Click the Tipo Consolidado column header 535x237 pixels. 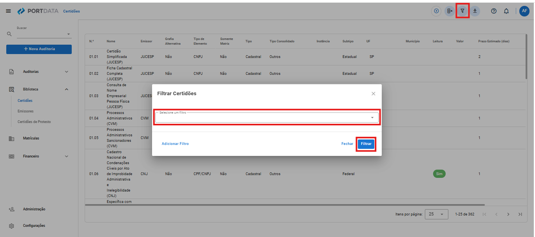282,41
